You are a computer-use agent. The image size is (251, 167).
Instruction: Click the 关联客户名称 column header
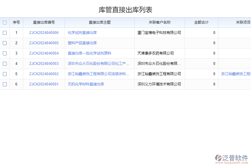pos(159,23)
